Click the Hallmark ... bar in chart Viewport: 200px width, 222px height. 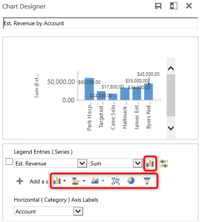click(125, 94)
